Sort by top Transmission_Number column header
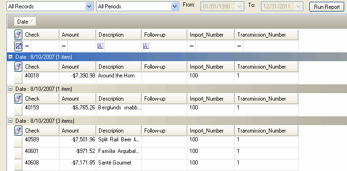Screen dimensions: 347x171 coord(267,35)
